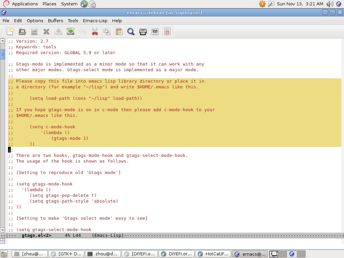The height and width of the screenshot is (258, 344).
Task: Click the scrollbar down arrow in the editor
Action: [x=2, y=230]
